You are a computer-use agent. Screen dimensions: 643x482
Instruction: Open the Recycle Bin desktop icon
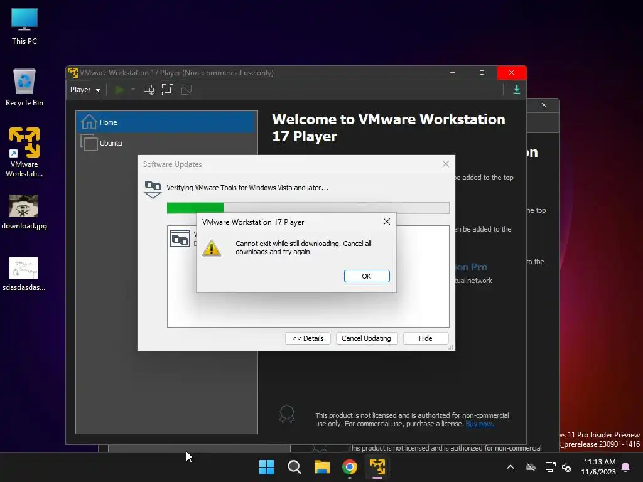coord(24,87)
